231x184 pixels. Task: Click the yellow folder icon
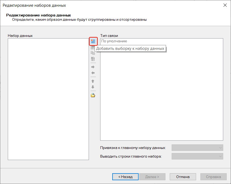93,95
